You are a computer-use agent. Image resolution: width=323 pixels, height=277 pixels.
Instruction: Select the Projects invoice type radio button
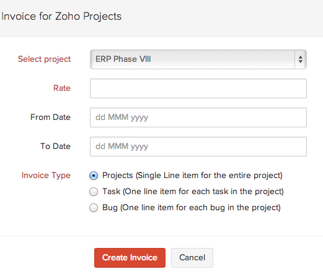tap(94, 176)
